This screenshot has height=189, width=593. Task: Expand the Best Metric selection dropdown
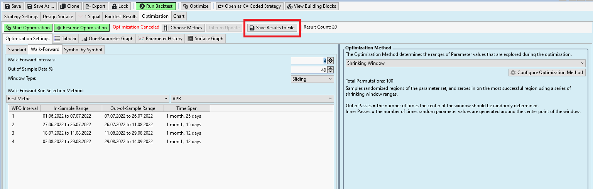(x=88, y=99)
